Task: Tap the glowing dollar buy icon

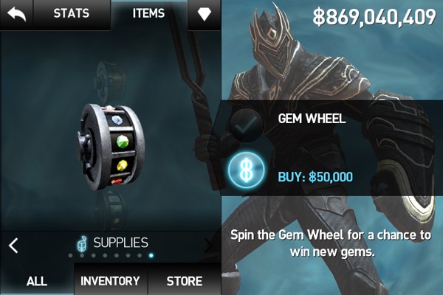Action: [247, 170]
